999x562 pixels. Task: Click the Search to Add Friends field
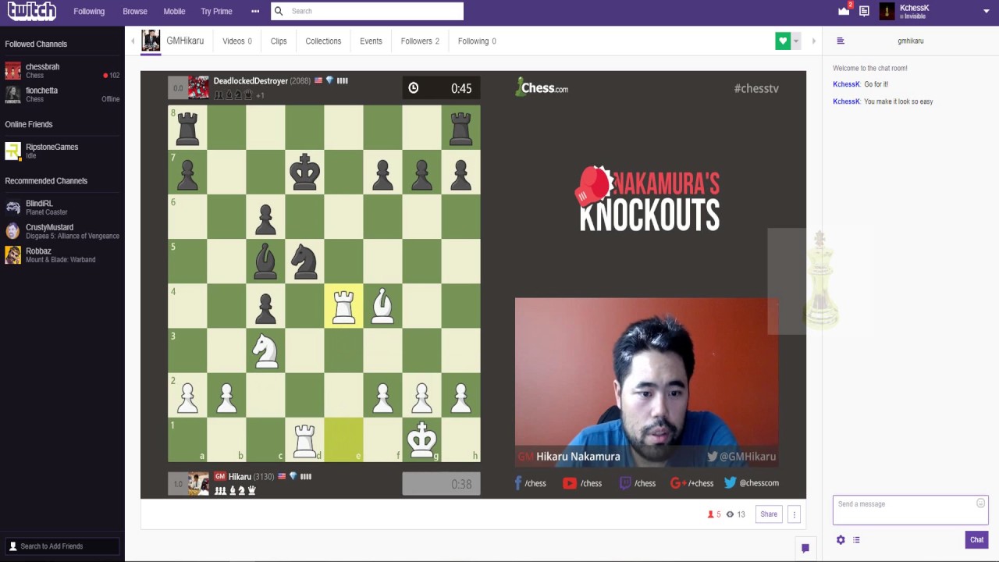coord(62,546)
